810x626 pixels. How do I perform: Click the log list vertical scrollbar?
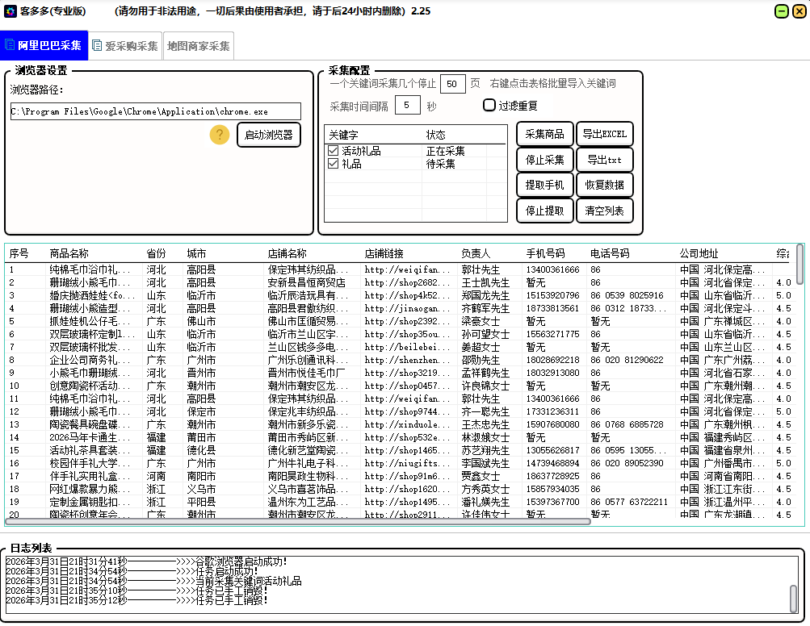[793, 599]
